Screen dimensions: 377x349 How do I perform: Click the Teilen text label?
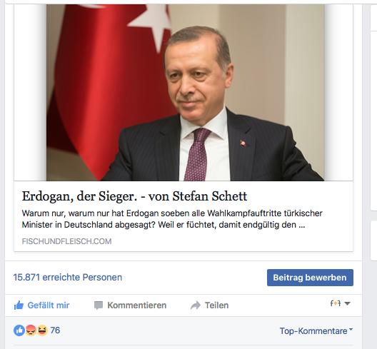(x=216, y=305)
